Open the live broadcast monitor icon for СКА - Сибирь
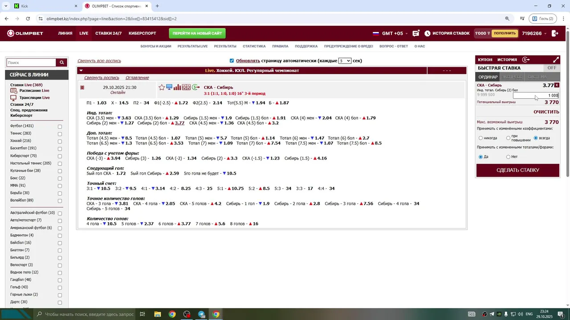570x320 pixels. pyautogui.click(x=169, y=87)
